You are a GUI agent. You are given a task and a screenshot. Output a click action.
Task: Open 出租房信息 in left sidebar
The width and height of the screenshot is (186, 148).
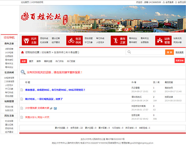coord(9,78)
